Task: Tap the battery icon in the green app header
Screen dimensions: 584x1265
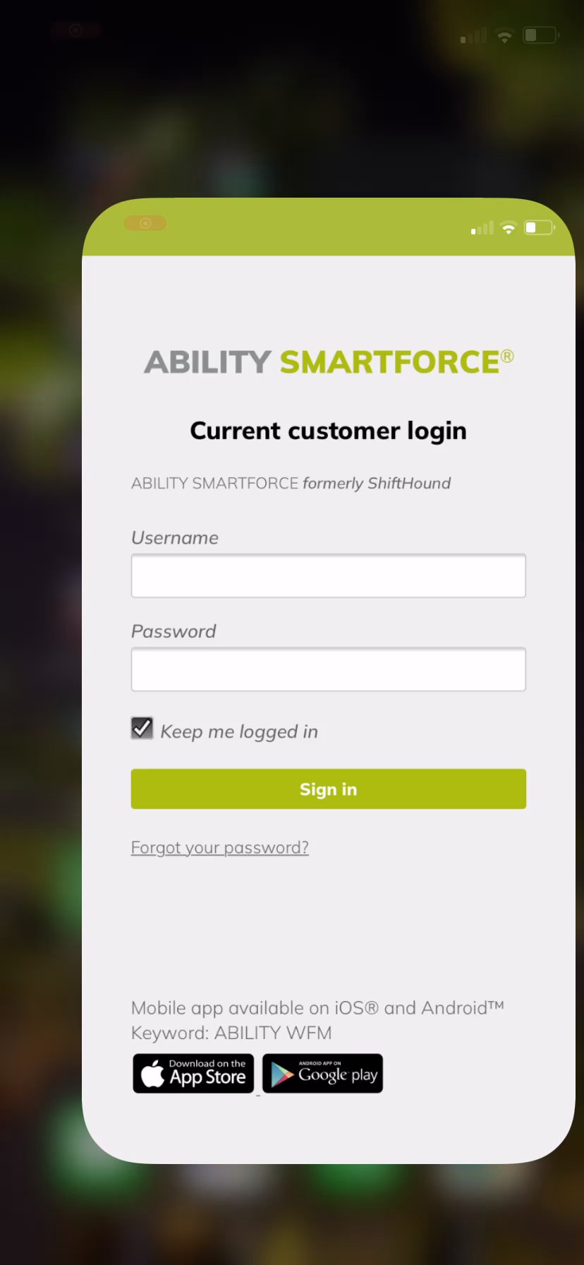Action: pyautogui.click(x=540, y=227)
